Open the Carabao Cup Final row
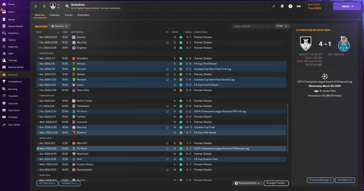The image size is (364, 191). [161, 127]
